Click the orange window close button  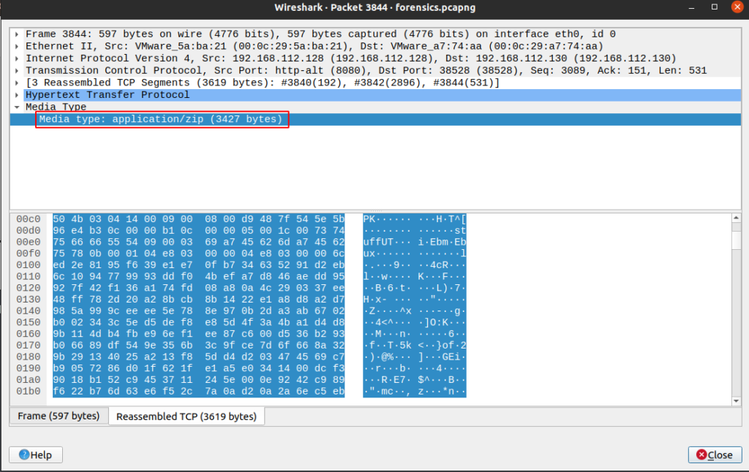click(x=737, y=7)
